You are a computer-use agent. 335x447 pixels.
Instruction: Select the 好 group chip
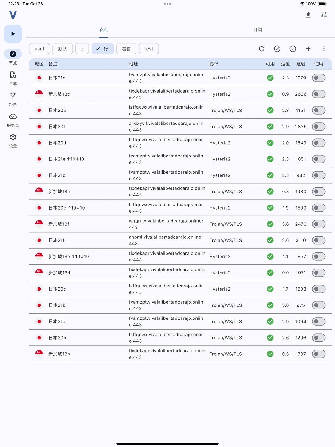click(x=102, y=49)
